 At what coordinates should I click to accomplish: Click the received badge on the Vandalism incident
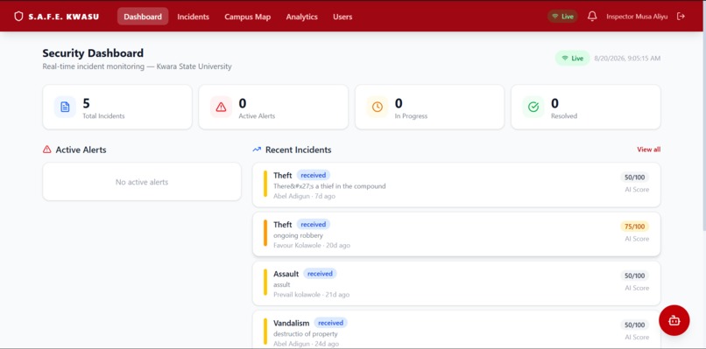pos(330,323)
